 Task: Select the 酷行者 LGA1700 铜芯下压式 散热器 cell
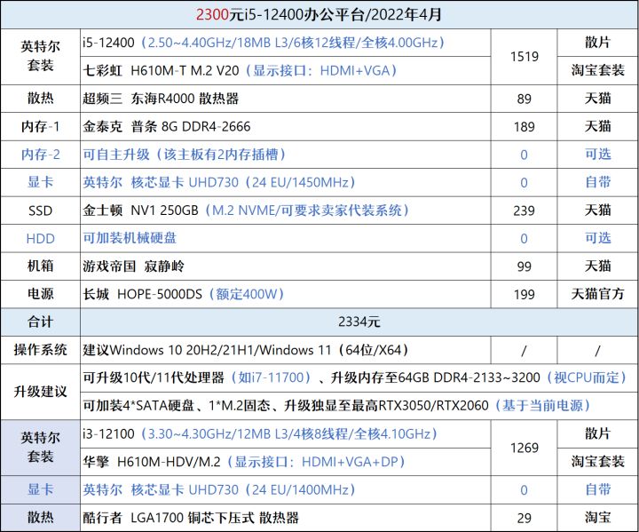coord(285,518)
